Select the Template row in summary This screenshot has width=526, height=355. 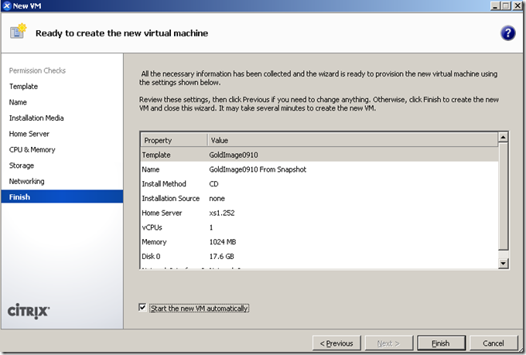coord(319,155)
